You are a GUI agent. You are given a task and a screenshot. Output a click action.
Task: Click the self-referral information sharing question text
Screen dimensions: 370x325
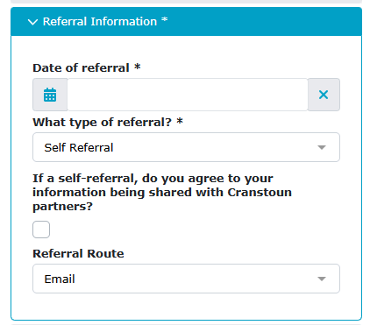point(162,192)
